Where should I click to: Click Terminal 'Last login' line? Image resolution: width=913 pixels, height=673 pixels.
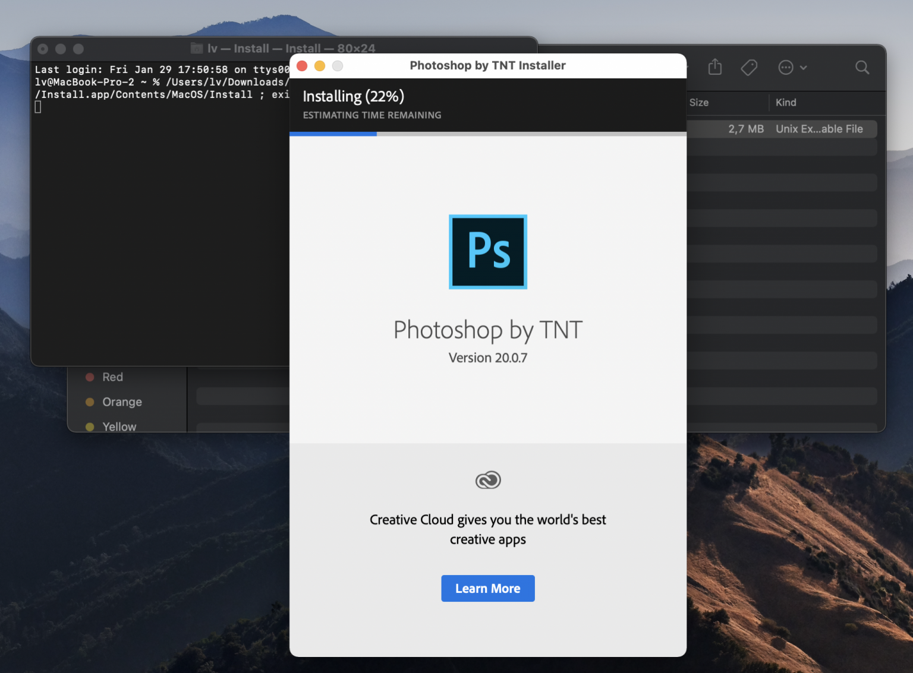162,69
